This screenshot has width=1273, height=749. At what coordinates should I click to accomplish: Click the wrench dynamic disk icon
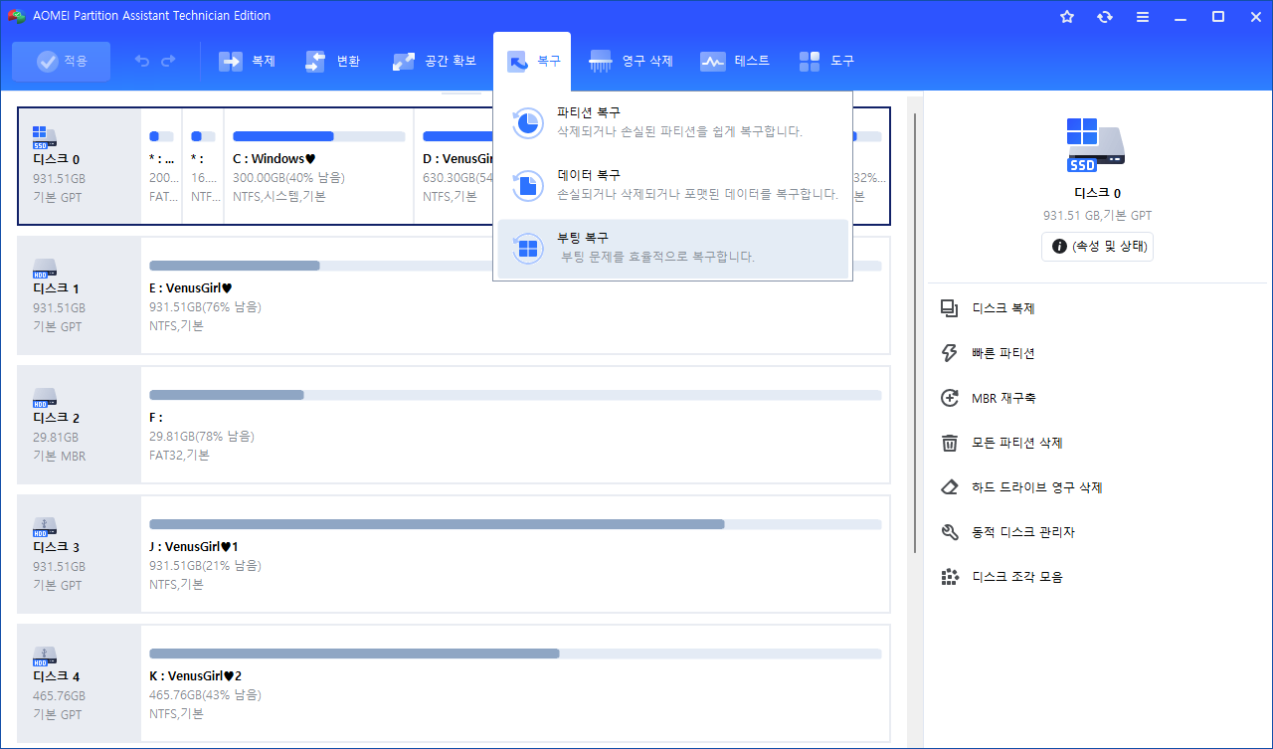click(x=949, y=532)
